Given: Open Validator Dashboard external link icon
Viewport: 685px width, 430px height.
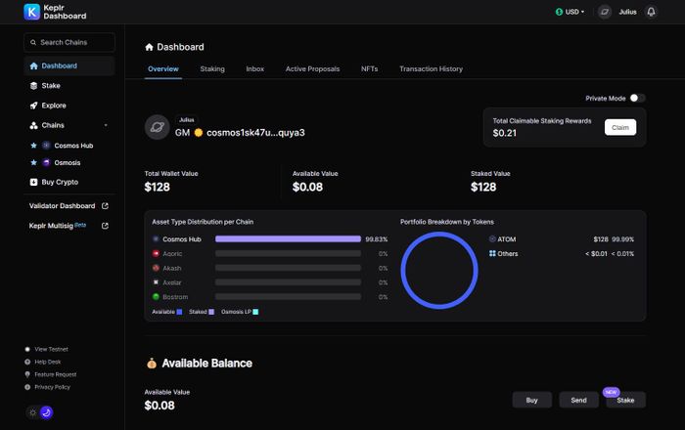Looking at the screenshot, I should (105, 206).
